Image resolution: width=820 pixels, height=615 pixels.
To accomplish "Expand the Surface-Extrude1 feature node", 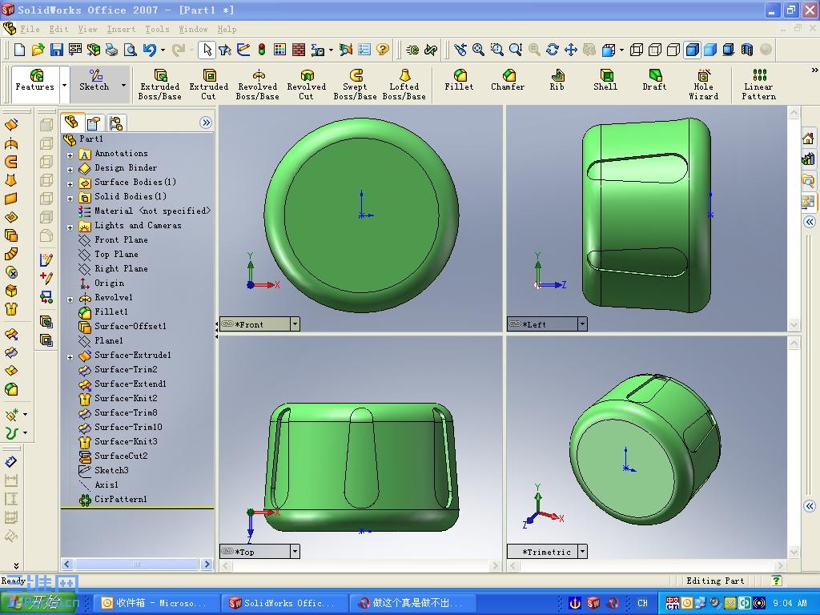I will tap(70, 357).
